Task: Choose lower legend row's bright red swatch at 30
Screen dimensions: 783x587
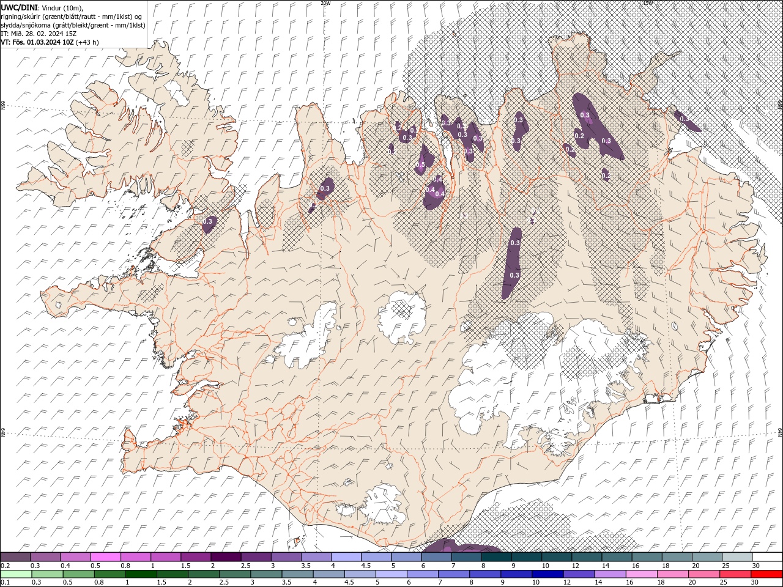Action: (x=766, y=574)
